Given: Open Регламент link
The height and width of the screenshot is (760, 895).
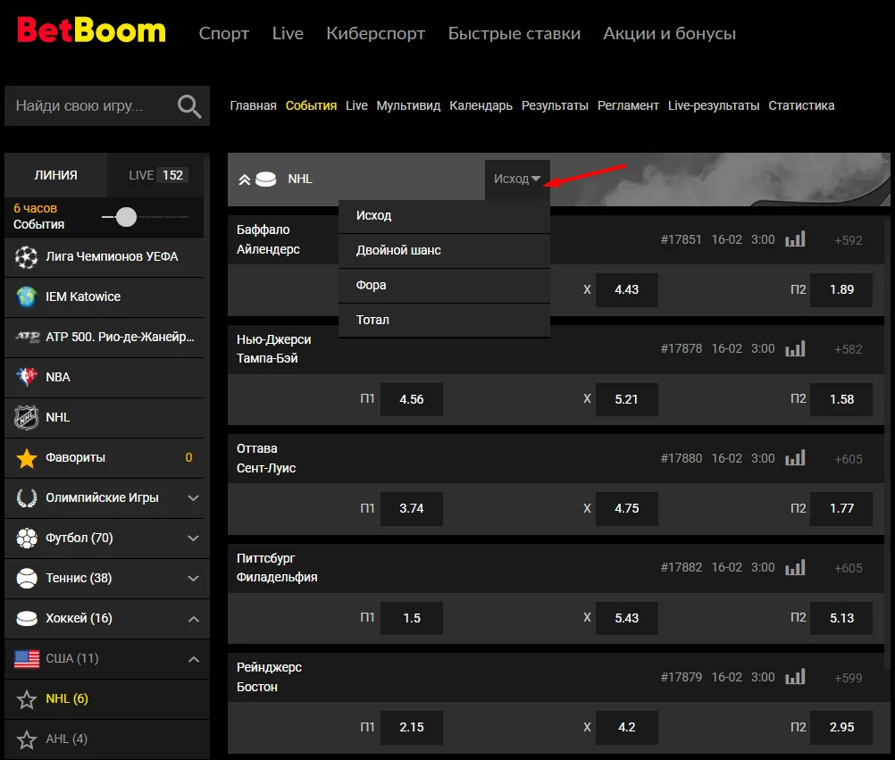Looking at the screenshot, I should point(628,105).
